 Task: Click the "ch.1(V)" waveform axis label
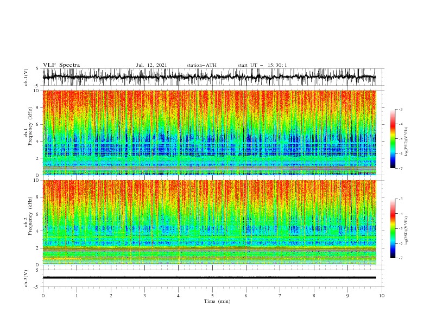pos(27,77)
